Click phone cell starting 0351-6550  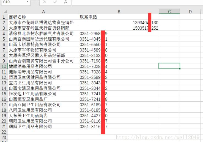[119, 44]
